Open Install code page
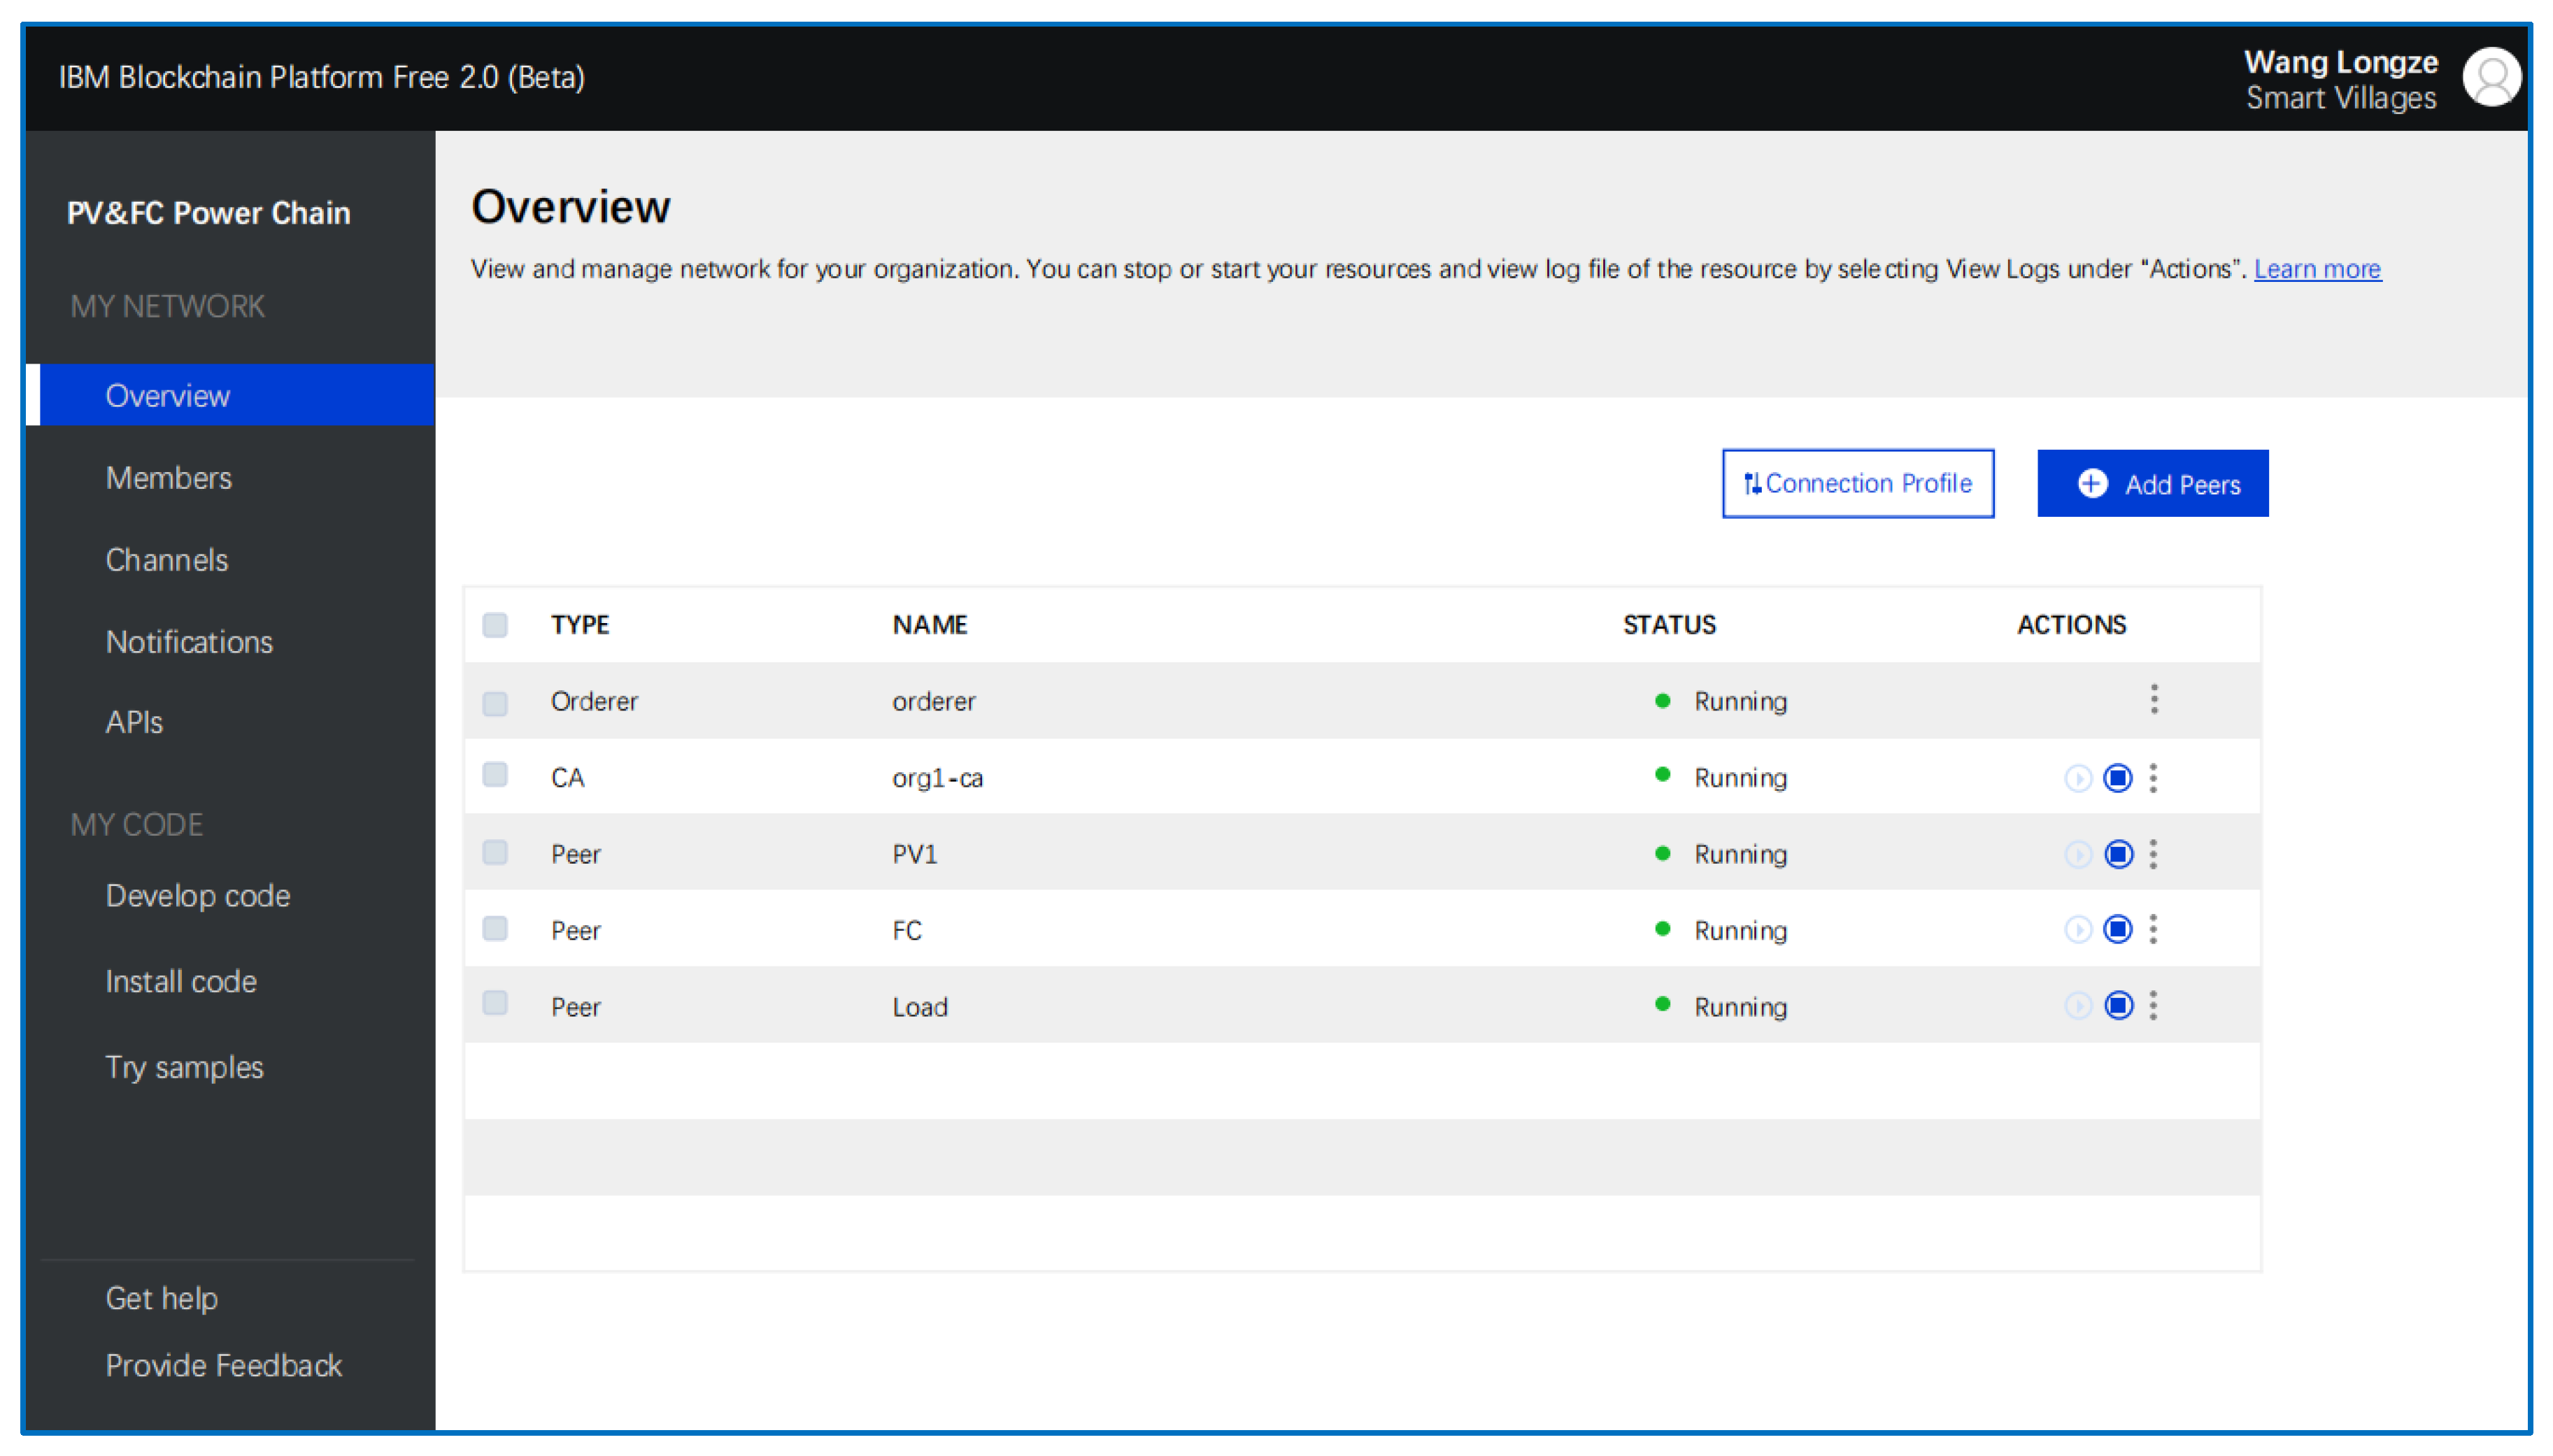Screen dimensions: 2553x1456 tap(181, 982)
